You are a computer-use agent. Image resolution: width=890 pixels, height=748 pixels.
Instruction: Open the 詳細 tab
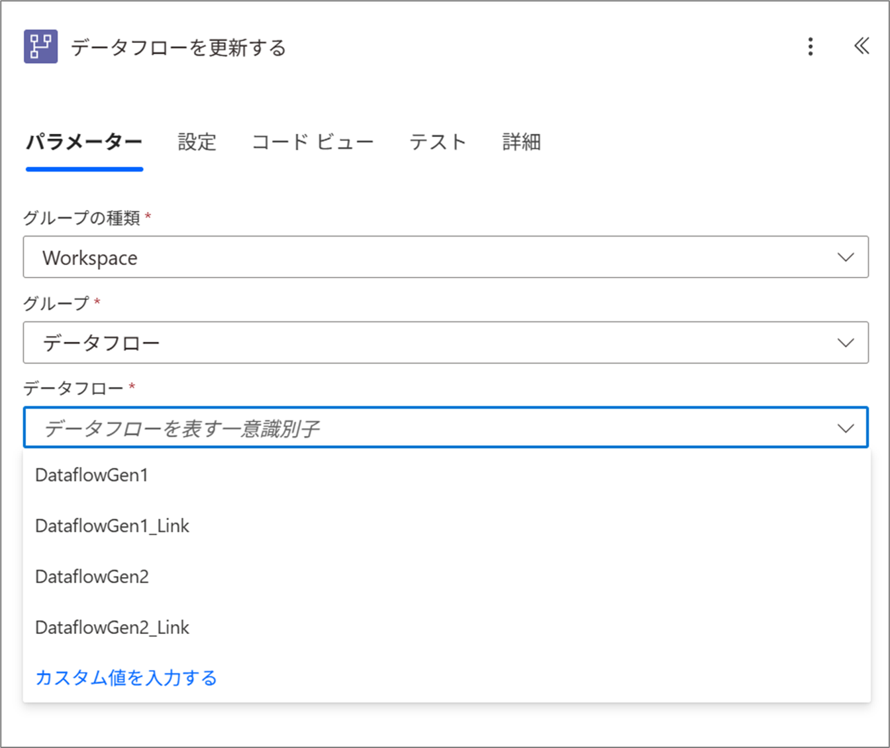pos(522,142)
